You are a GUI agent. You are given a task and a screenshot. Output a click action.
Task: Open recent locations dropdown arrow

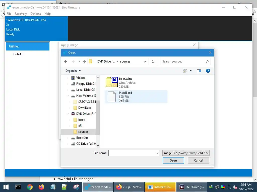[79, 61]
